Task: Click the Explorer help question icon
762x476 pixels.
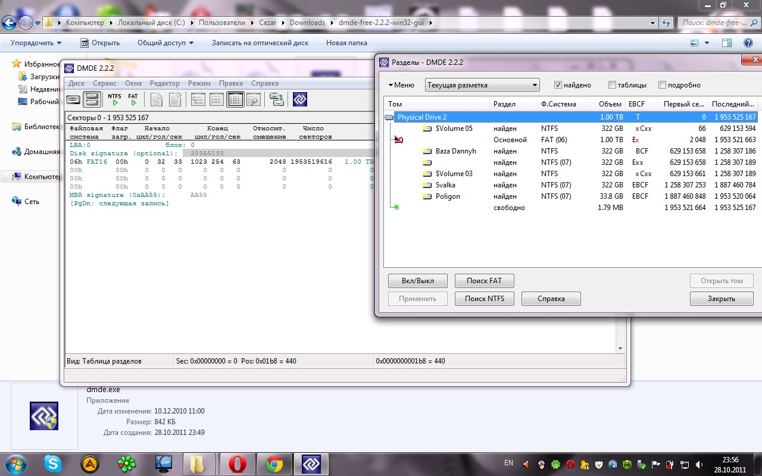Action: [x=748, y=43]
